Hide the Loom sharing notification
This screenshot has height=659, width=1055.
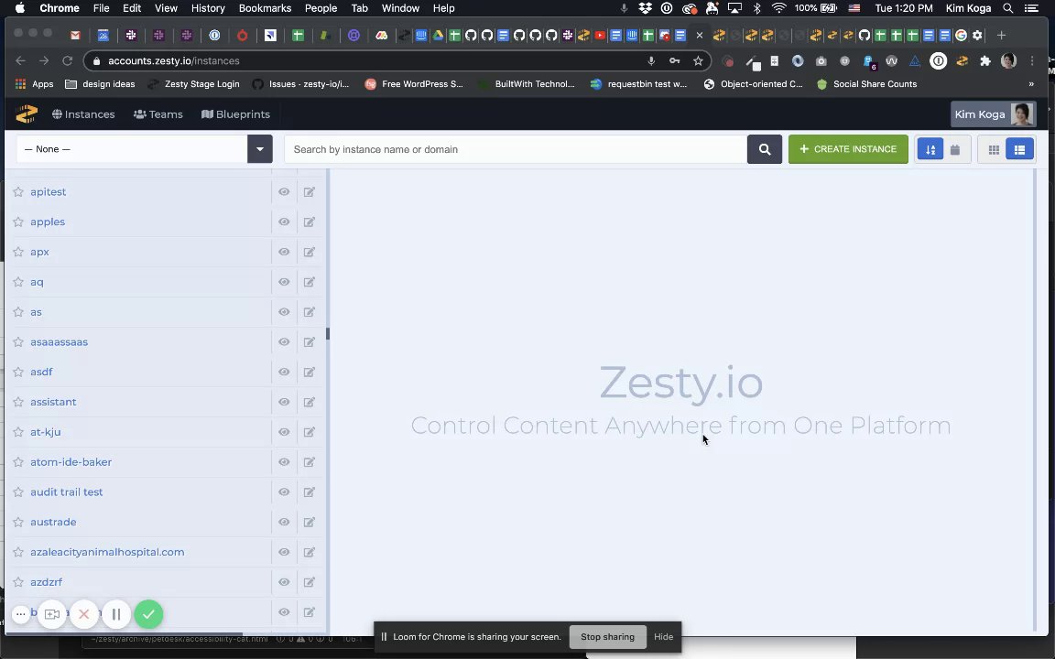tap(663, 637)
